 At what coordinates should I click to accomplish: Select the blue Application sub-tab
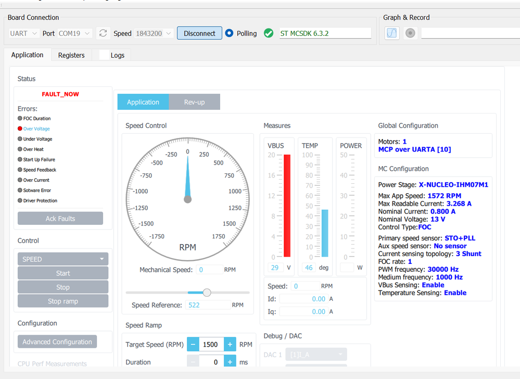143,102
